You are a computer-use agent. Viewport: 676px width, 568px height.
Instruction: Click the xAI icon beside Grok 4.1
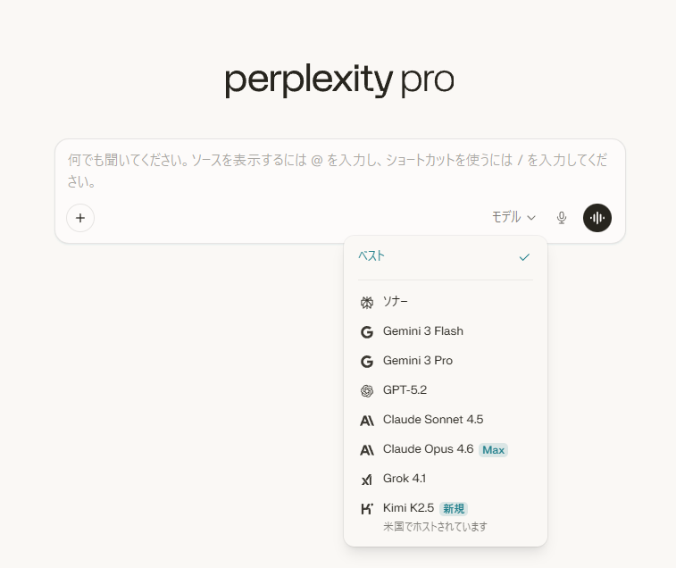click(x=366, y=480)
